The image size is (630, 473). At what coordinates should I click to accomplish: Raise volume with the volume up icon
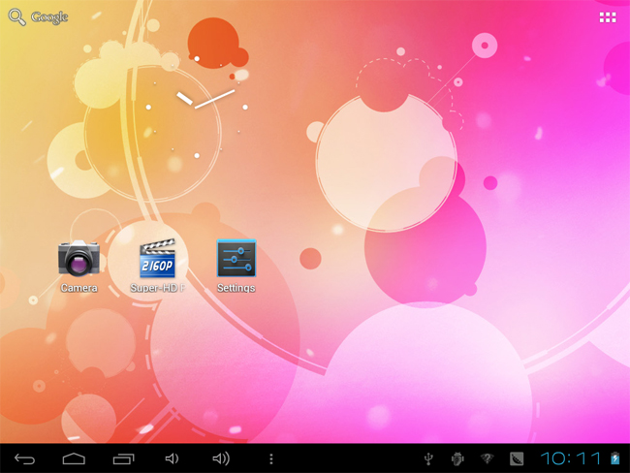[x=222, y=458]
